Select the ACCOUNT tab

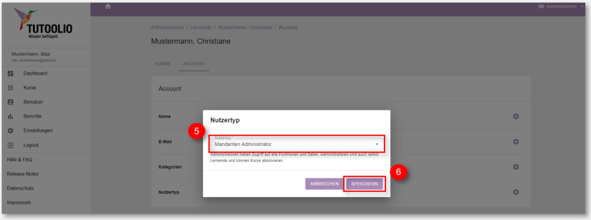coord(194,64)
